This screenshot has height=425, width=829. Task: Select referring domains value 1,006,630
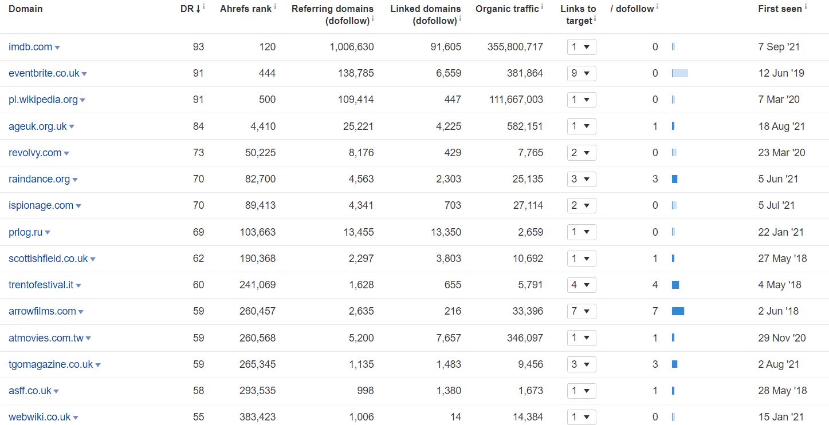[352, 47]
